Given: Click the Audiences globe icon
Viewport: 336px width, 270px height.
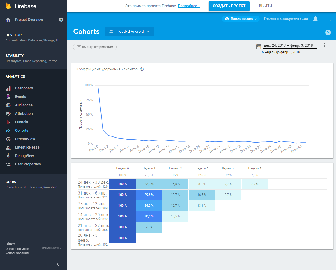Looking at the screenshot, I should [9, 105].
